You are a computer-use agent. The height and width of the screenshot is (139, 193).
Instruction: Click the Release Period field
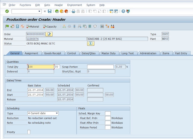point(108,127)
